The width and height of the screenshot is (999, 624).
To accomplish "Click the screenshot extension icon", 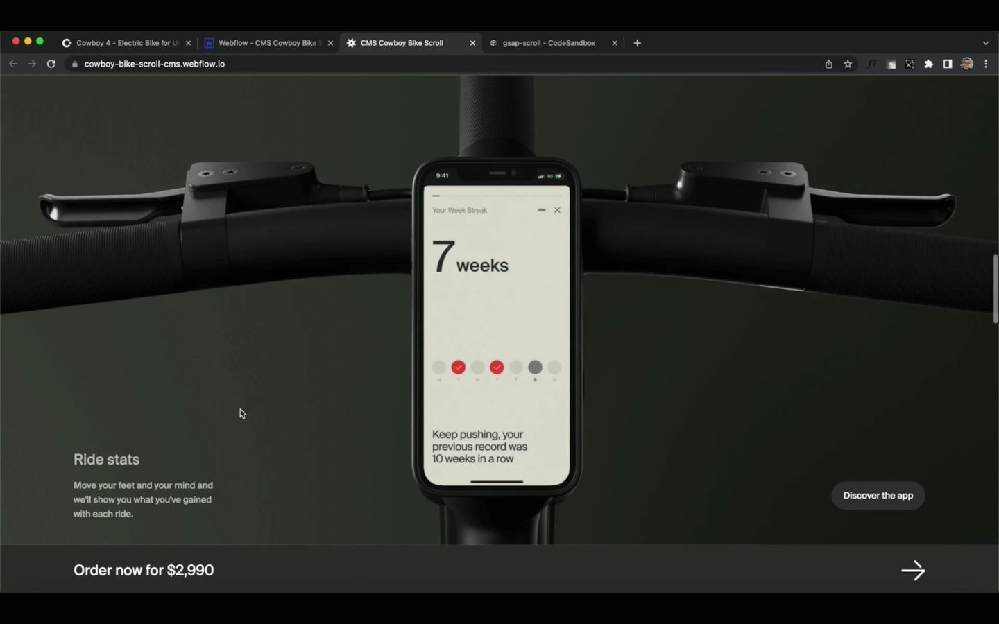I will 891,64.
